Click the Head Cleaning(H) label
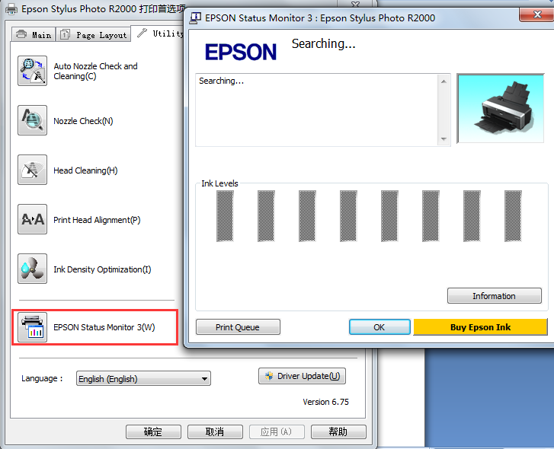Screen dimensions: 554x449 coord(85,170)
